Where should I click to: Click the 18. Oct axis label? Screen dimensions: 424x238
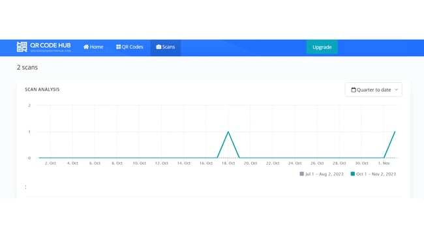click(228, 163)
